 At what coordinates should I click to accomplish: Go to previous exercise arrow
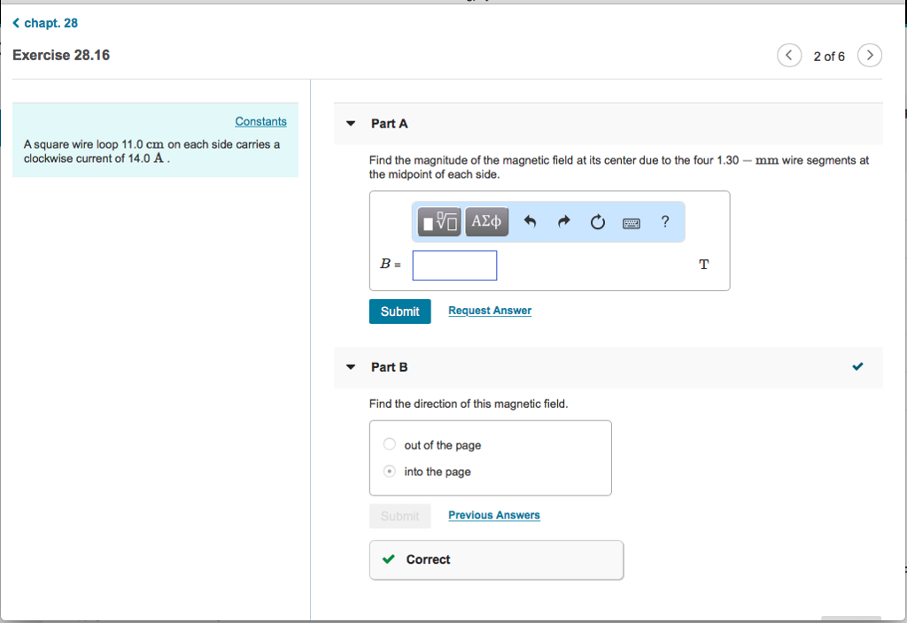click(x=789, y=56)
